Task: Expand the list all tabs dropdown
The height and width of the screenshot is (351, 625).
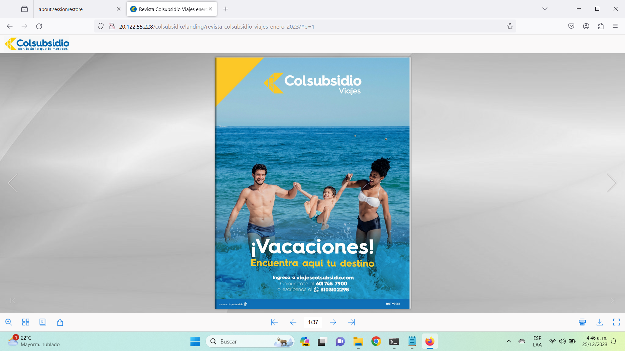Action: (x=545, y=9)
